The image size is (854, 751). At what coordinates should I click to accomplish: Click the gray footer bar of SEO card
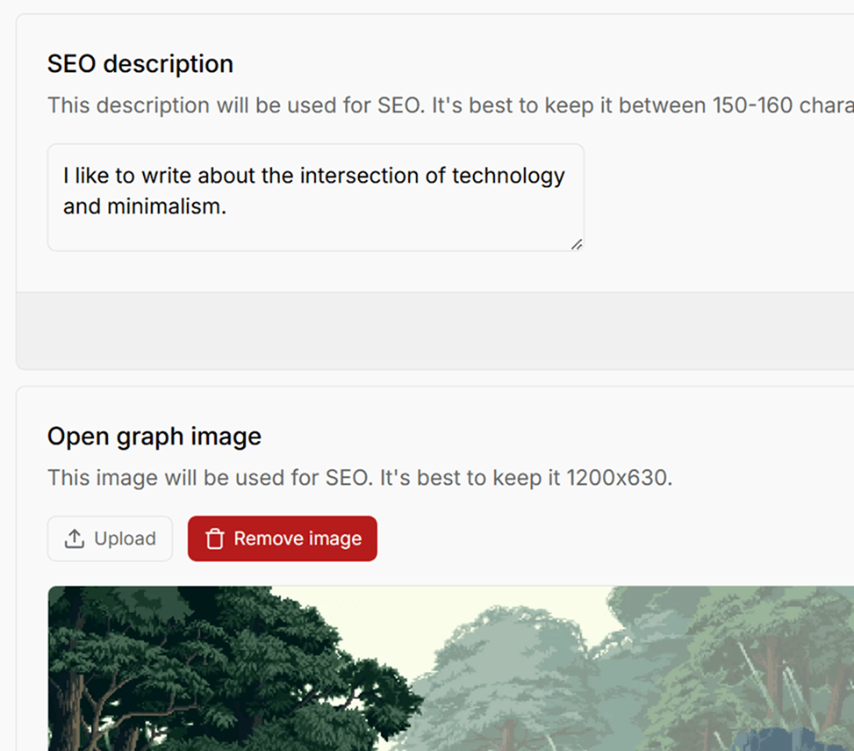434,330
